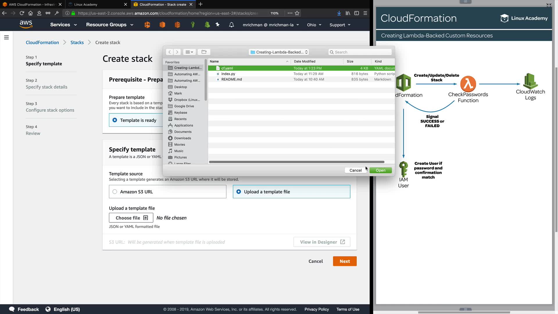Select the Amazon S3 URL radio option
Image resolution: width=558 pixels, height=314 pixels.
pyautogui.click(x=115, y=192)
